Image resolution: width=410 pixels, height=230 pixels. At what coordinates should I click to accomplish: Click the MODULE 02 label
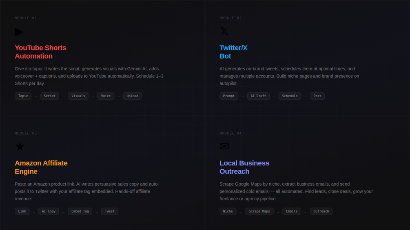230,18
